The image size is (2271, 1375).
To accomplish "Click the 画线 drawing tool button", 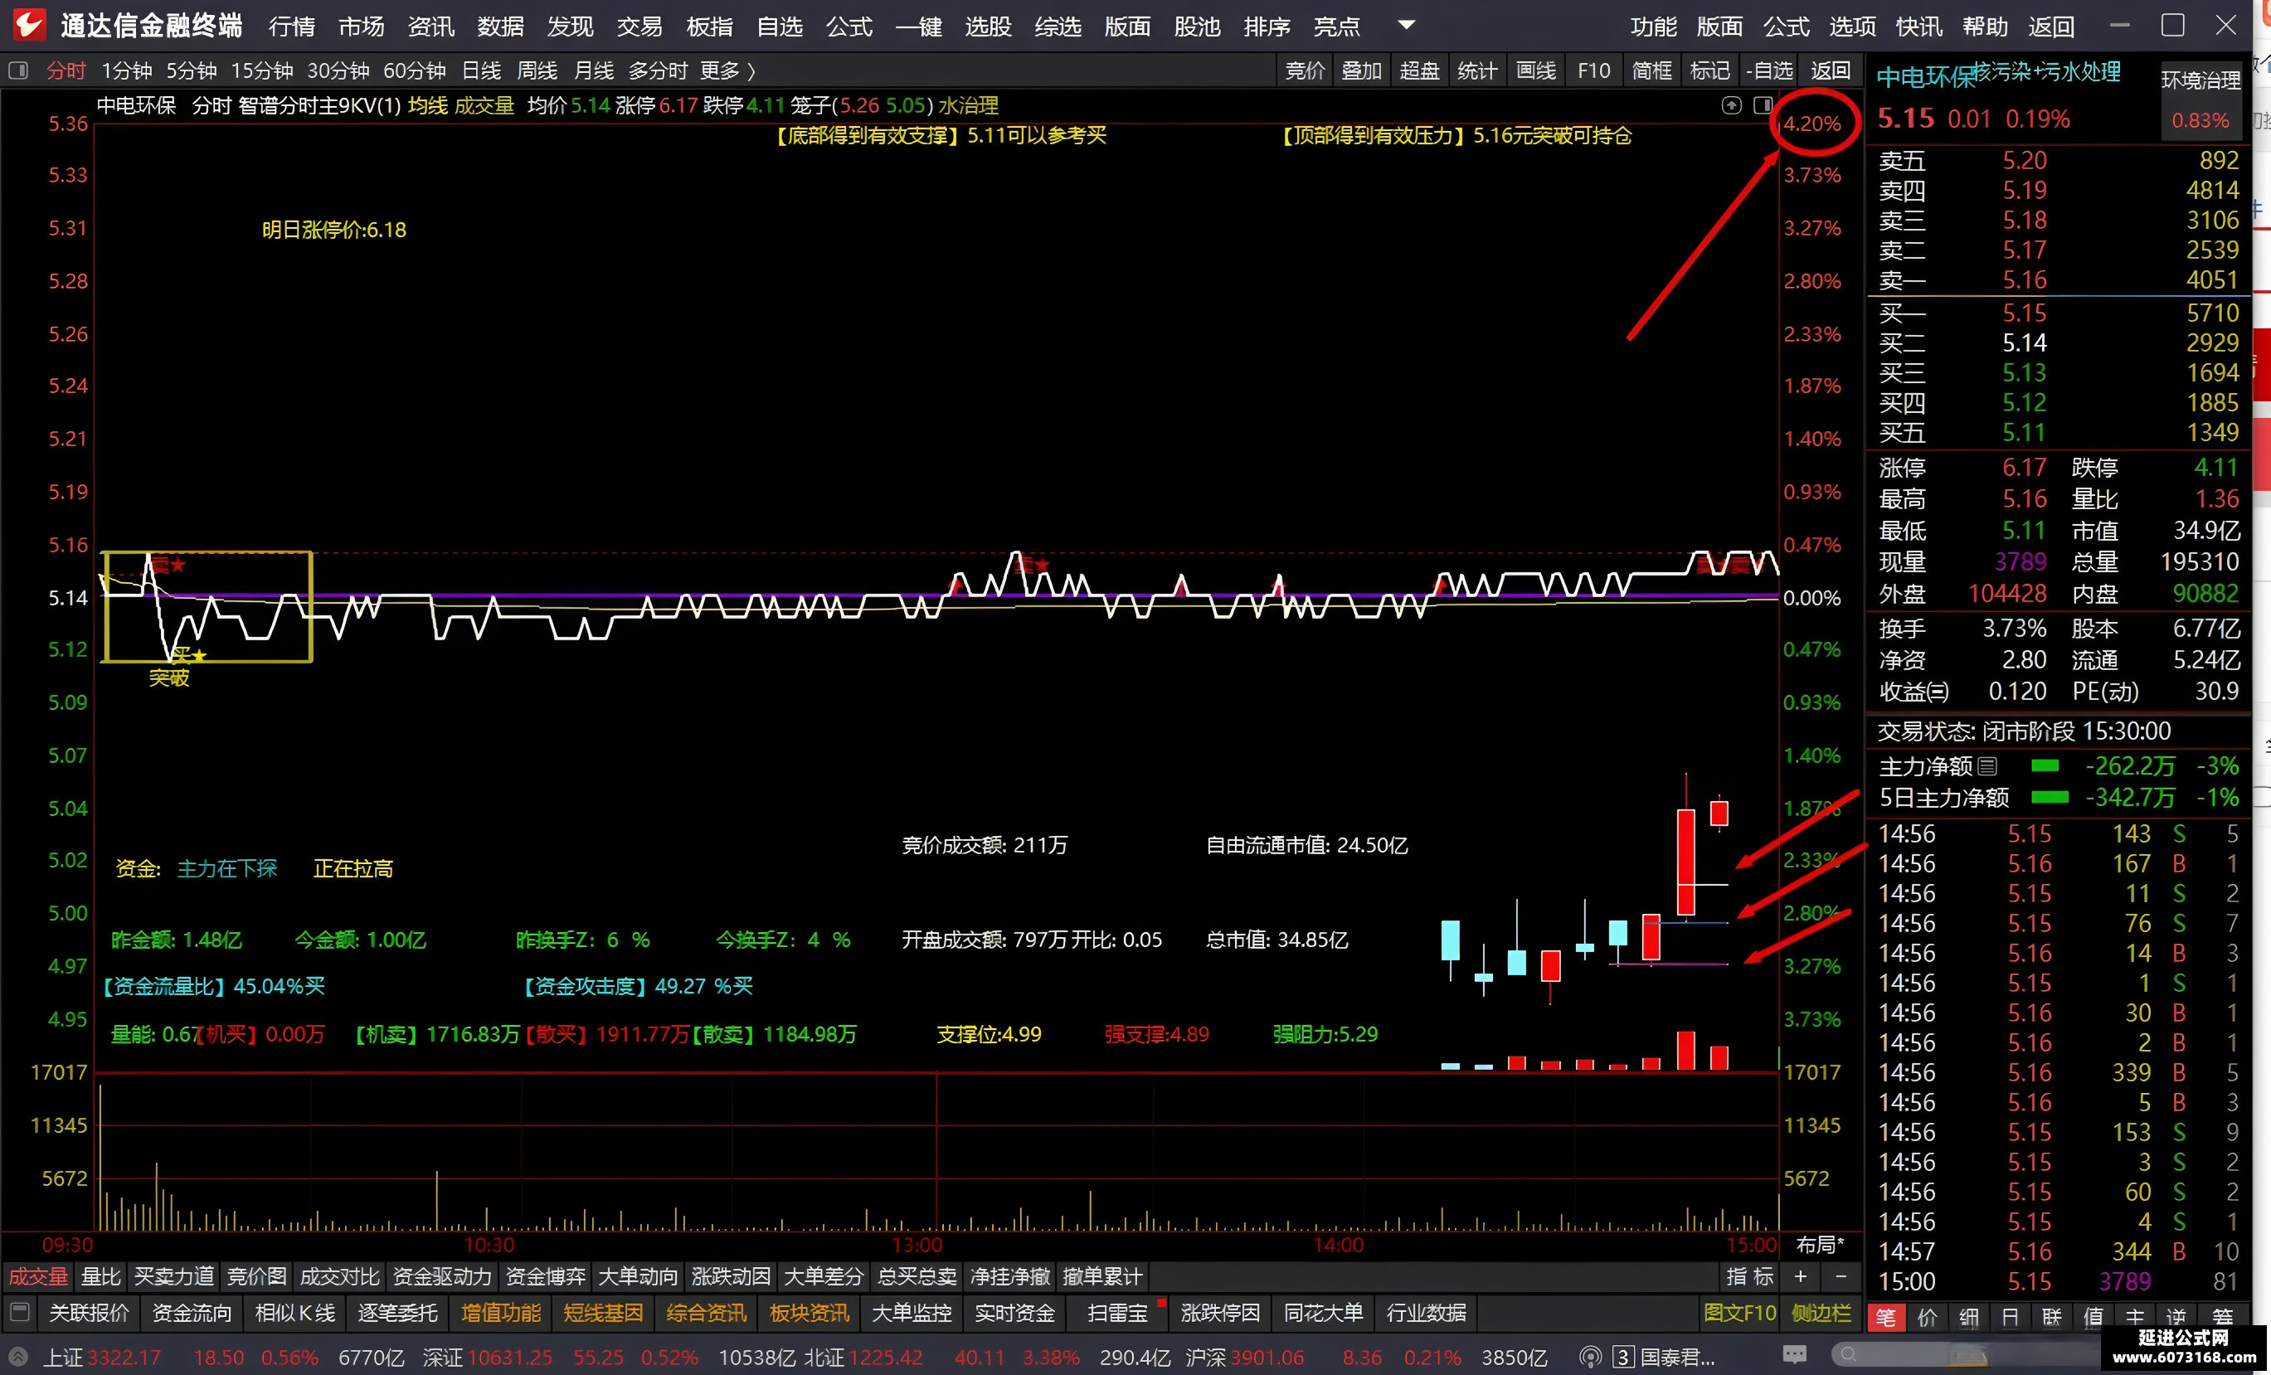I will [1535, 71].
